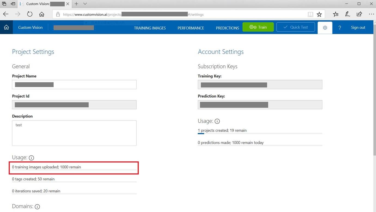
Task: Click the Description text area
Action: pos(74,133)
